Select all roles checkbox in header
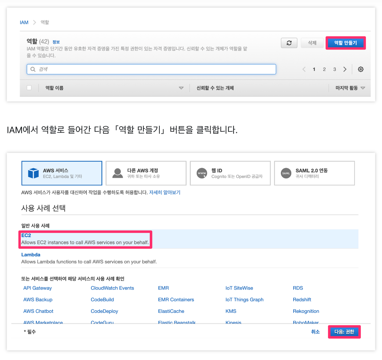Screen dimensions: 382x360 click(29, 88)
